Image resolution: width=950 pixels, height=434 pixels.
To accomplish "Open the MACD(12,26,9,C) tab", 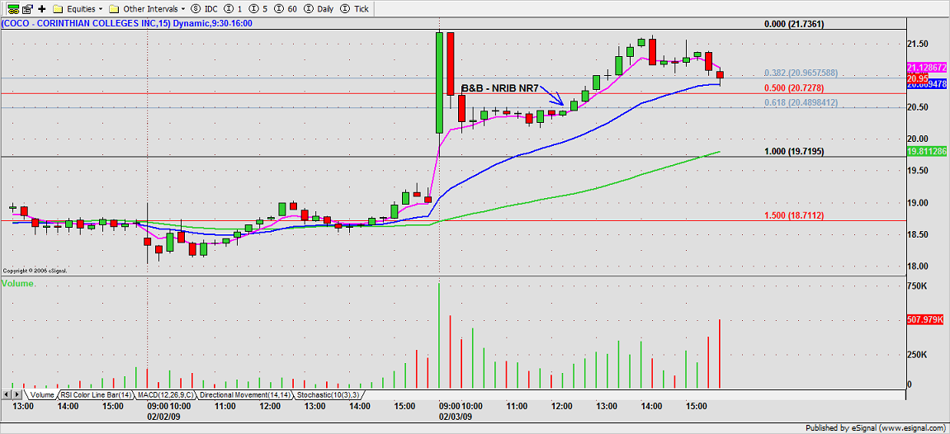I will [x=166, y=394].
